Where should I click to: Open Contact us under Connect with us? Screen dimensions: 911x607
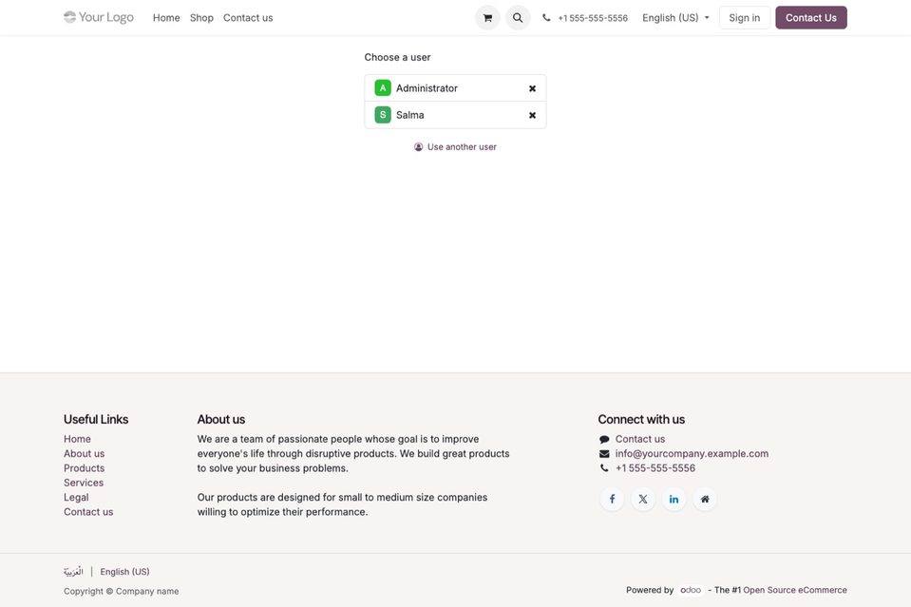tap(639, 439)
